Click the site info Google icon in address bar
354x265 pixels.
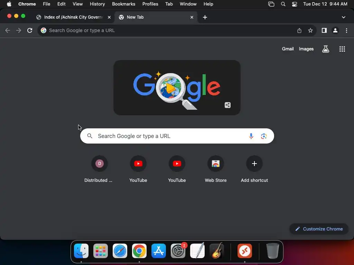(44, 30)
